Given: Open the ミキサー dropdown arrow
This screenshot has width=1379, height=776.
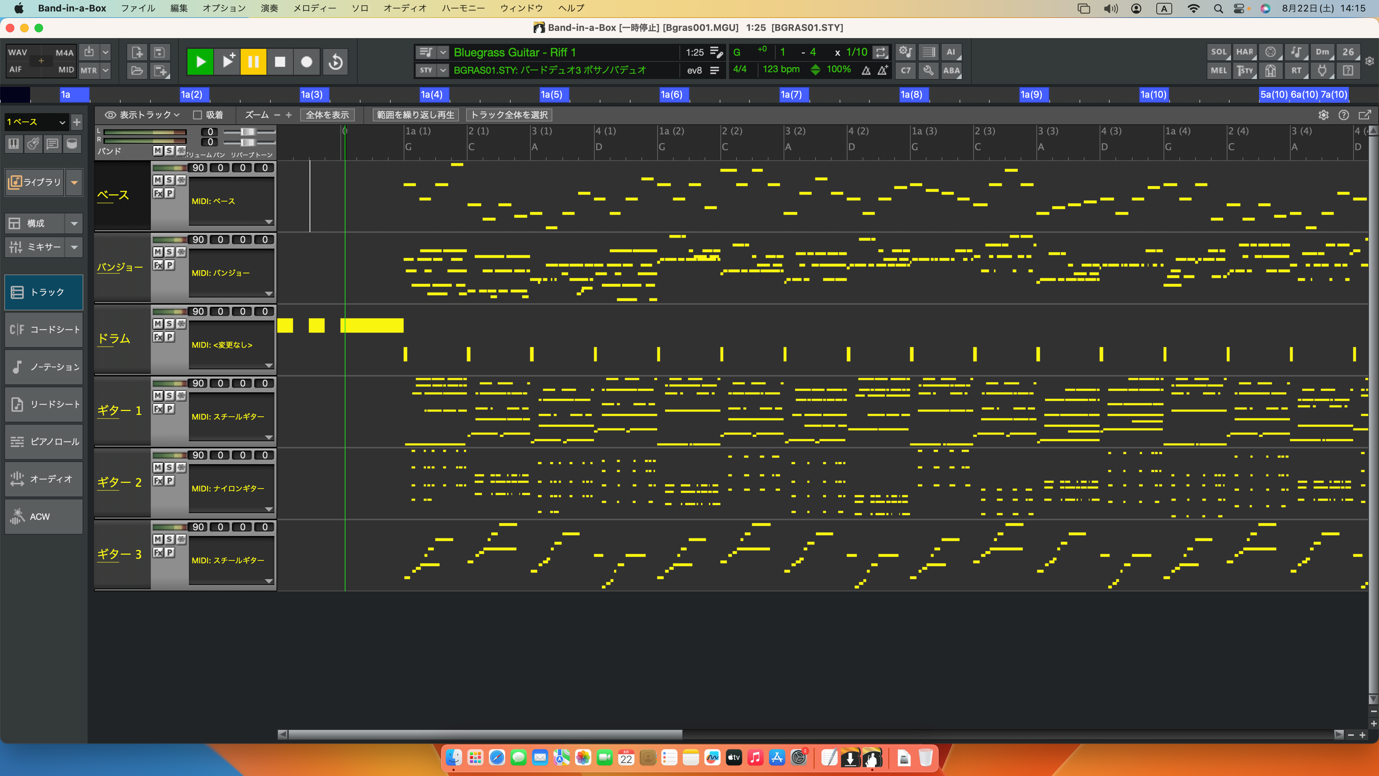Looking at the screenshot, I should tap(74, 247).
